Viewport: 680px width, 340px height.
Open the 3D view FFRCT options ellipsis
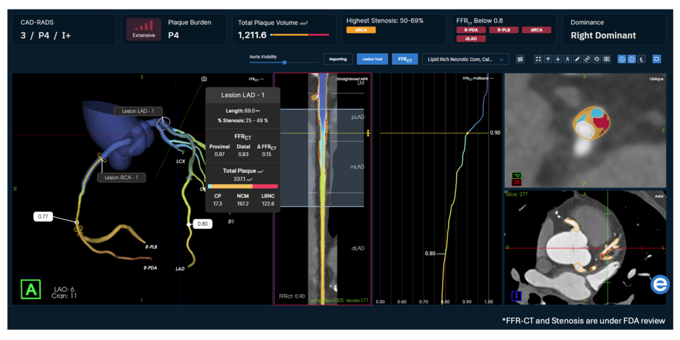click(x=262, y=80)
